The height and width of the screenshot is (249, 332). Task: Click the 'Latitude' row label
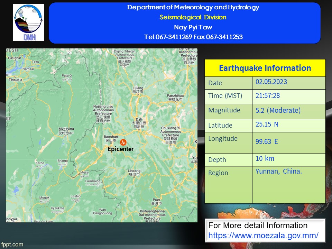click(x=220, y=125)
